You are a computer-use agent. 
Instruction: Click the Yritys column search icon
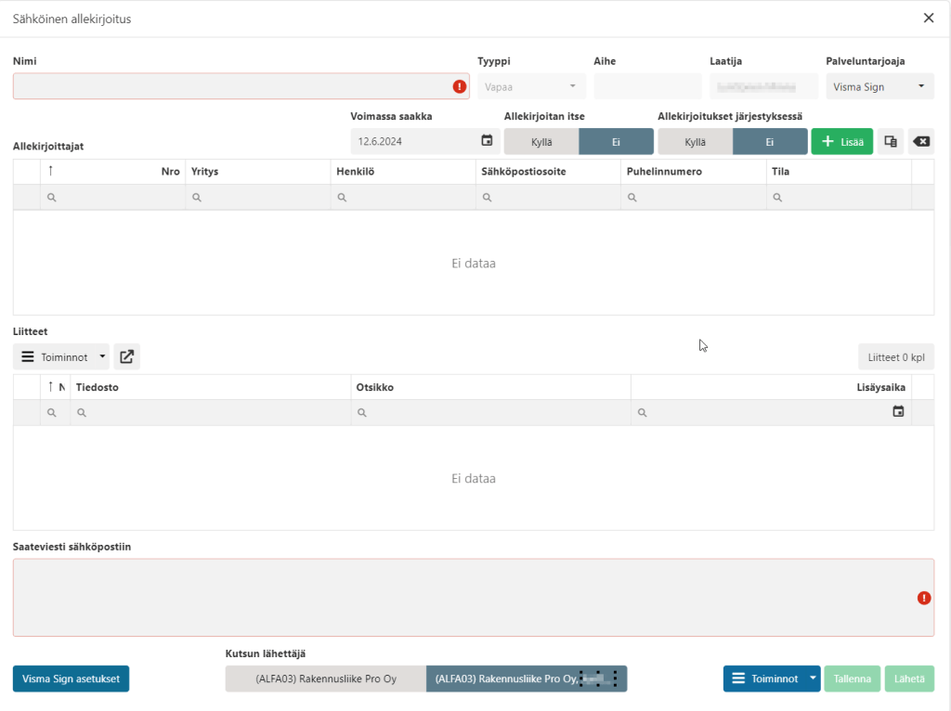point(197,198)
